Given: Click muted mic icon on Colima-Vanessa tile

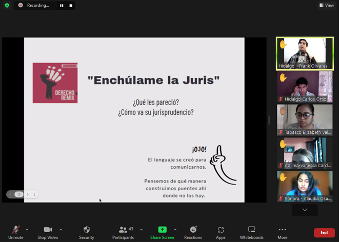Looking at the screenshot, I should (x=281, y=166).
